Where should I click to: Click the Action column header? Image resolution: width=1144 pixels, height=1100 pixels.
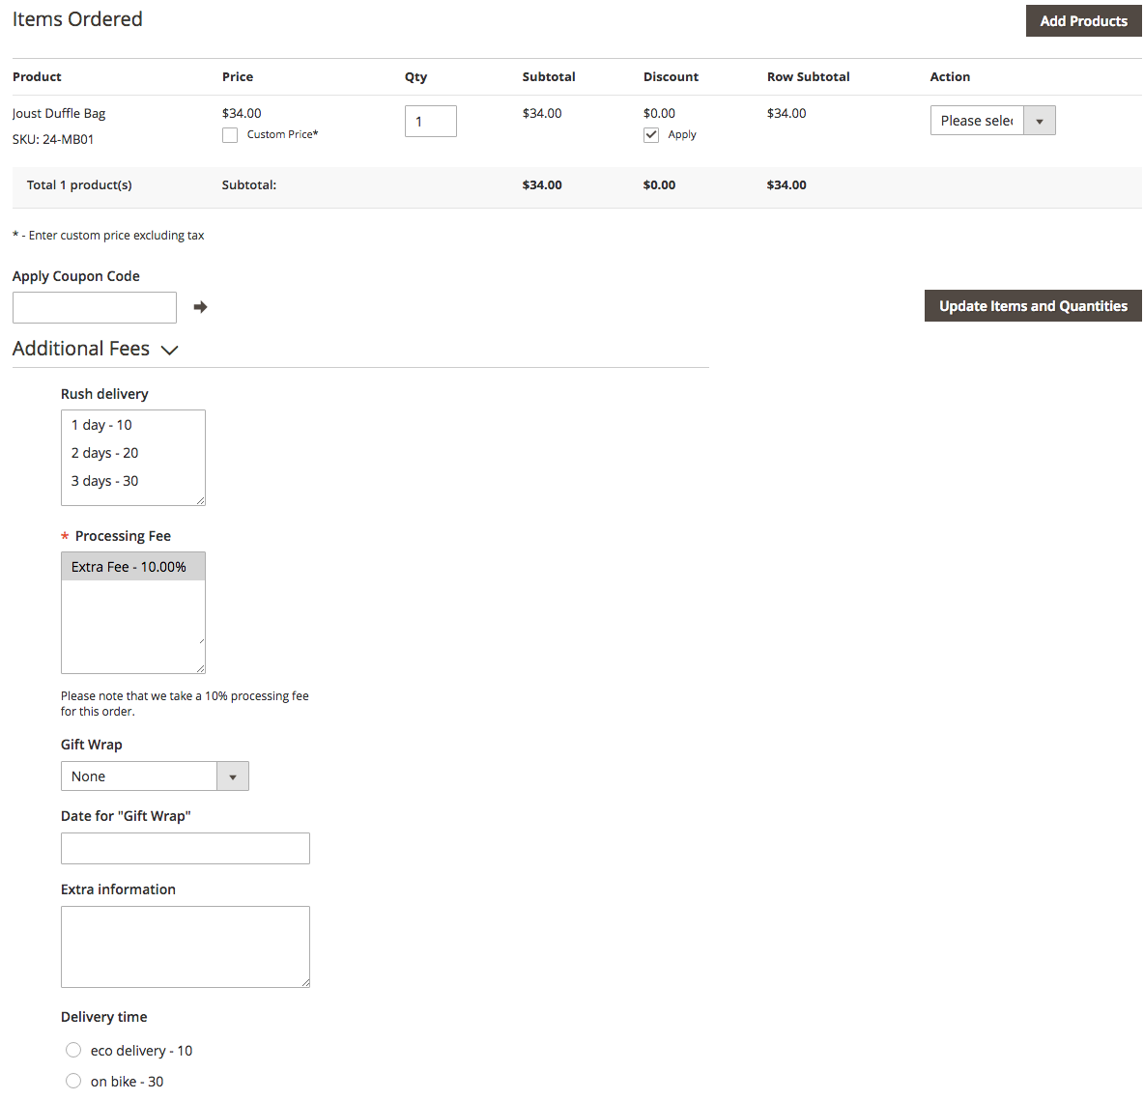(950, 76)
